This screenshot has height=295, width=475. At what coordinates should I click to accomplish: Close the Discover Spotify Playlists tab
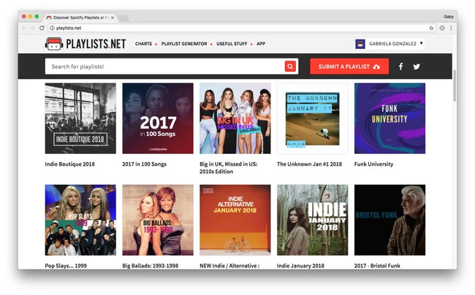tap(113, 18)
